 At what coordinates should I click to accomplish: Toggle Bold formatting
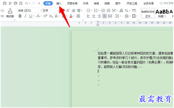coord(20,16)
